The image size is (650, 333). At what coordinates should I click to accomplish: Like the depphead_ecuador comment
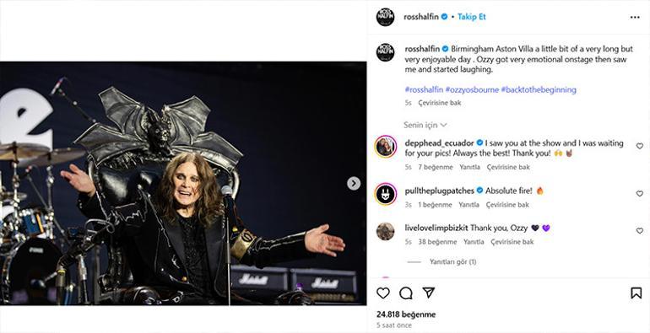(x=640, y=146)
